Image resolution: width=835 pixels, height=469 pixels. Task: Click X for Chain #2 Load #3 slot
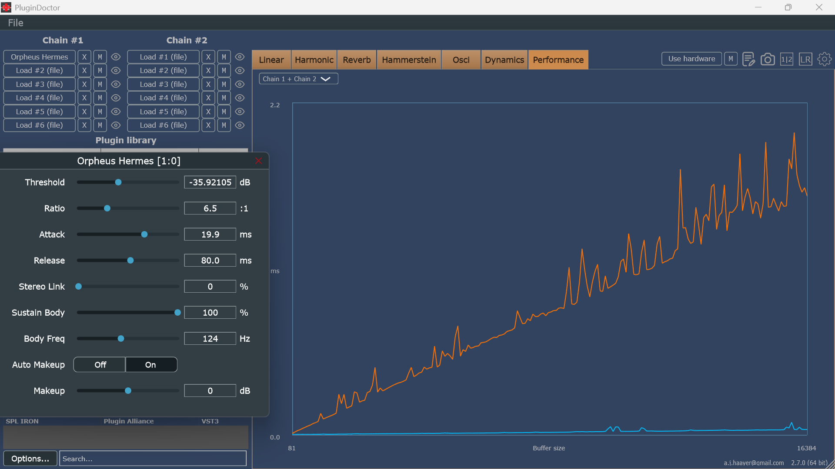coord(208,84)
